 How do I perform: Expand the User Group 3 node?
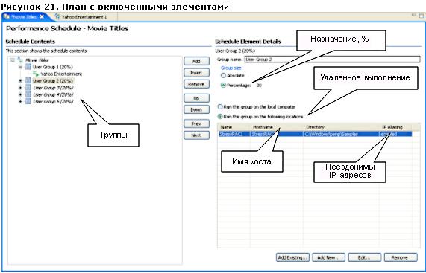pyautogui.click(x=20, y=88)
